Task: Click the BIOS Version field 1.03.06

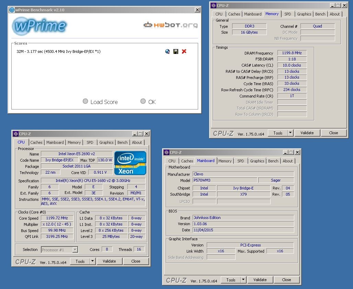Action: pyautogui.click(x=243, y=224)
